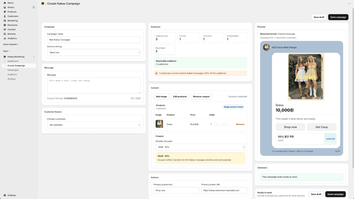Click top Save draft button
This screenshot has width=354, height=199.
tap(319, 17)
